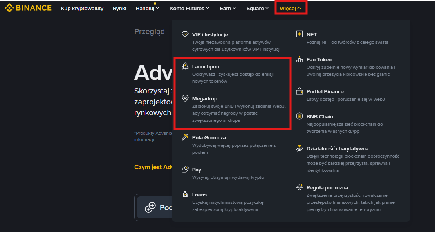435x232 pixels.
Task: Click Megadrop description about zwiększonego airdropa
Action: point(238,113)
